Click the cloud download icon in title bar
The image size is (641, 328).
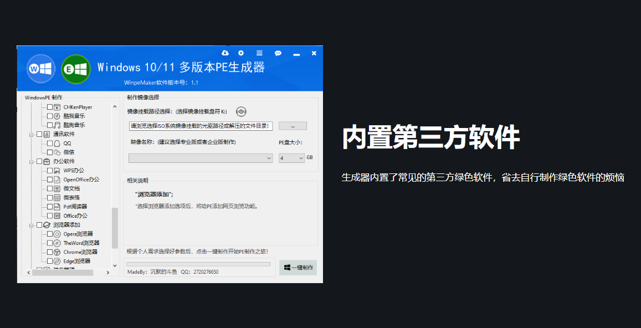pyautogui.click(x=225, y=53)
